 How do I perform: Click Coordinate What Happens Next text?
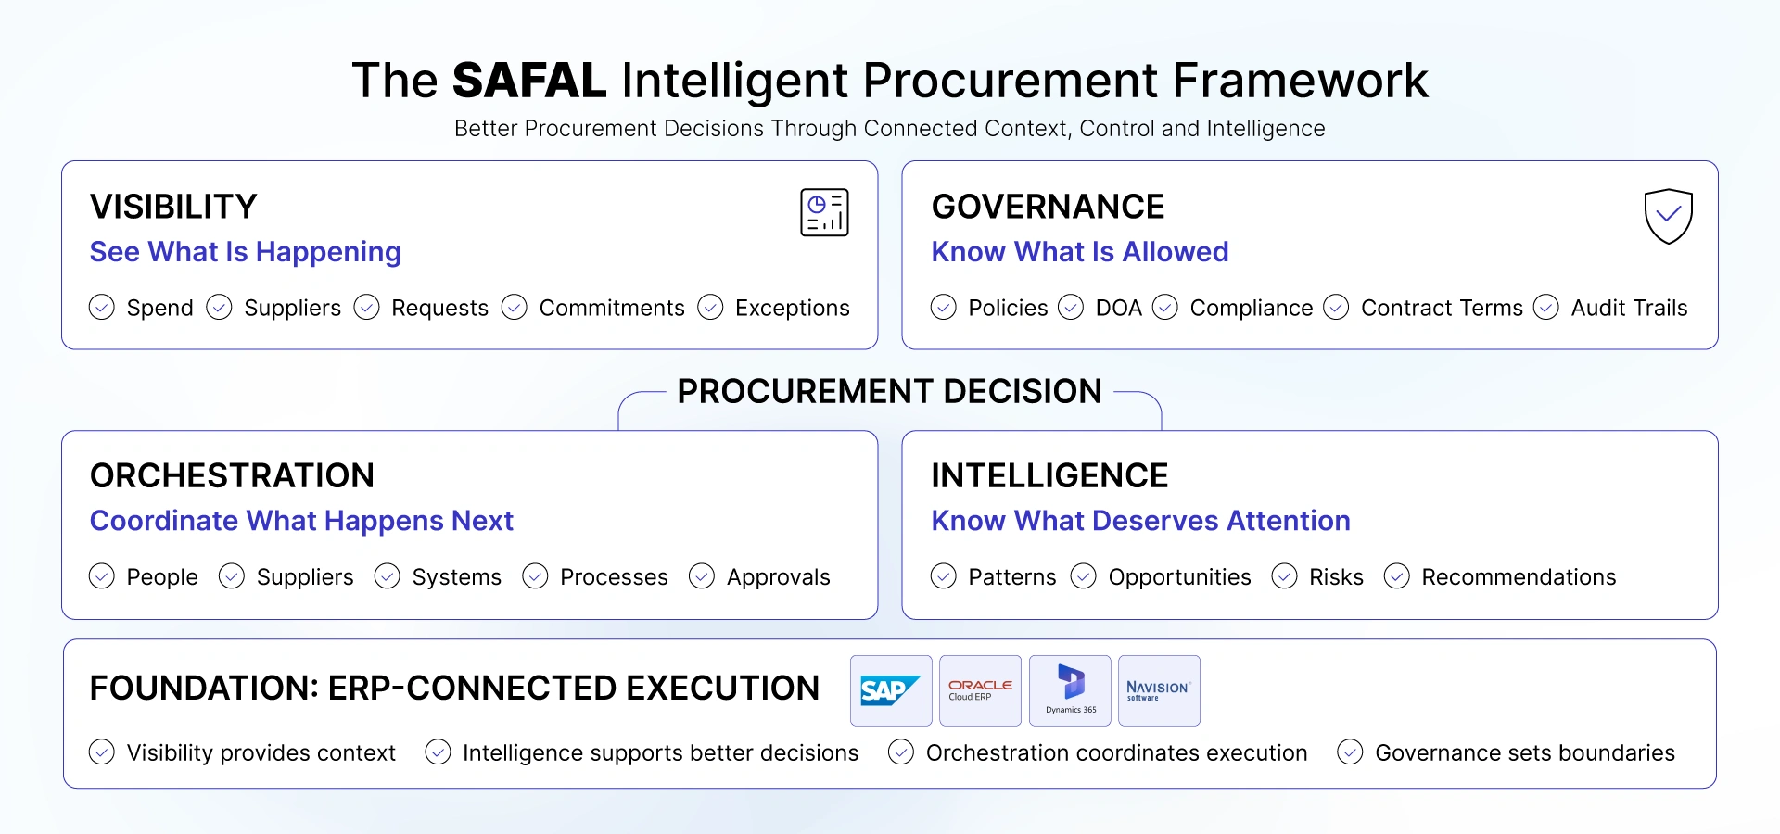[301, 521]
